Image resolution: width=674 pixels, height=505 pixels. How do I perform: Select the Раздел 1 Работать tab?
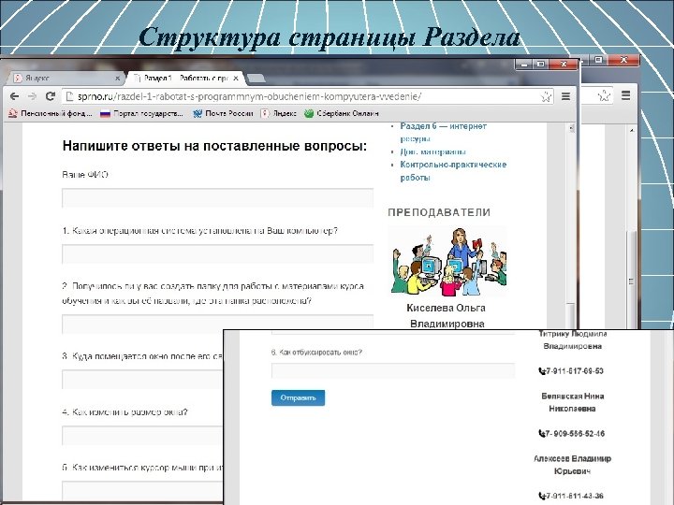click(x=184, y=79)
